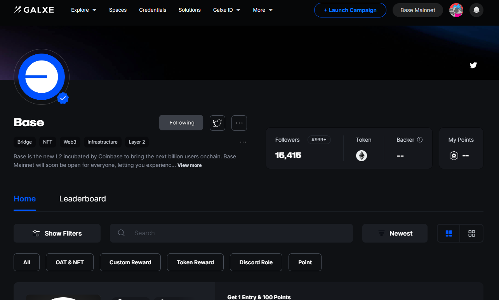Viewport: 499px width, 300px height.
Task: Click the Web3 tag
Action: pos(70,142)
